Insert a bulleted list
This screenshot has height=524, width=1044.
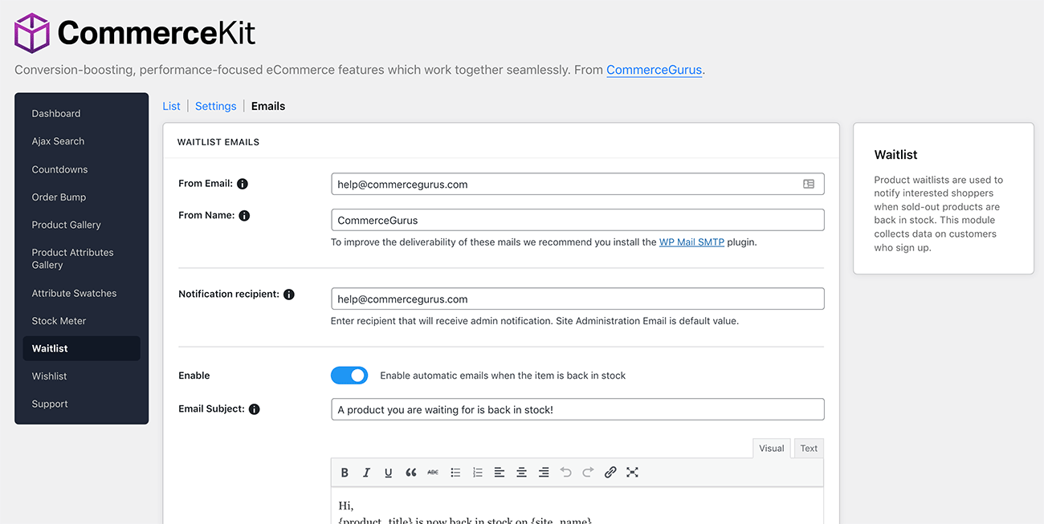click(455, 473)
